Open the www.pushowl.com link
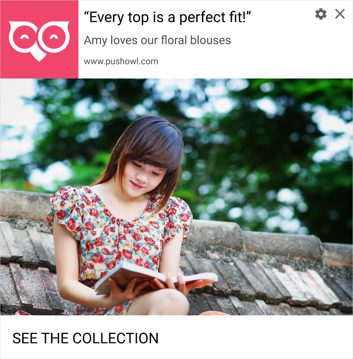353x359 pixels. 121,61
